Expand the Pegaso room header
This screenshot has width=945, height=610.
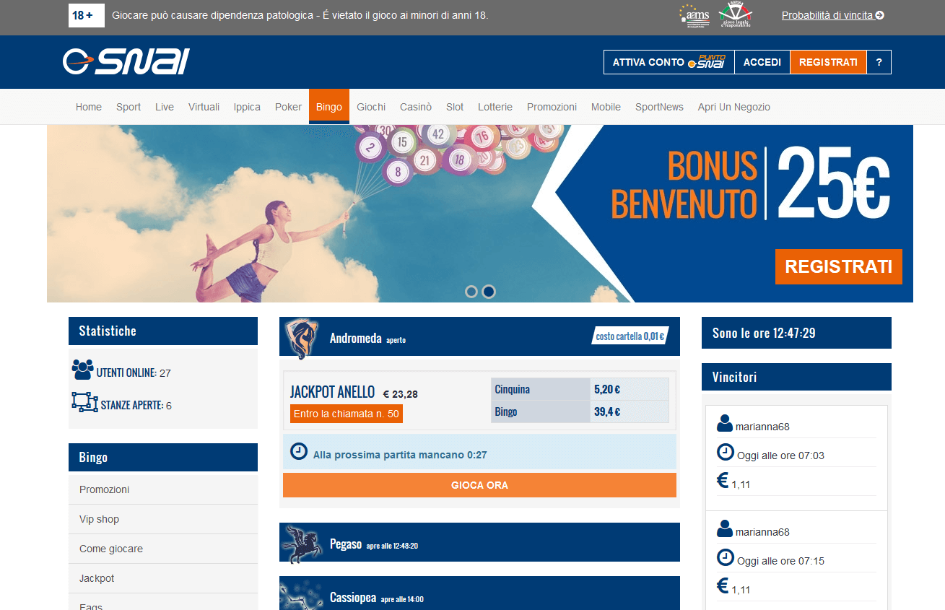[x=479, y=542]
